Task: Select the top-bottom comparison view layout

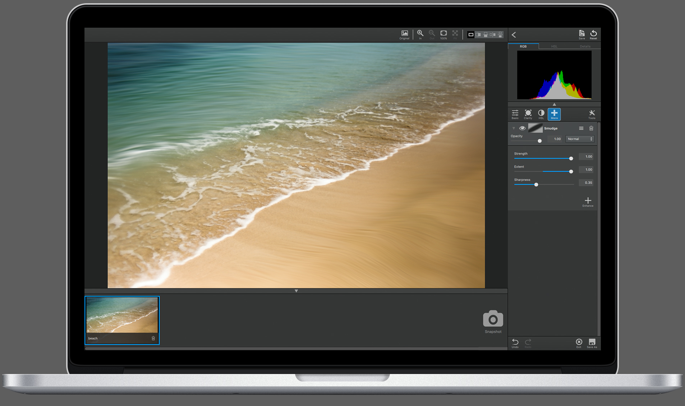Action: pos(500,34)
